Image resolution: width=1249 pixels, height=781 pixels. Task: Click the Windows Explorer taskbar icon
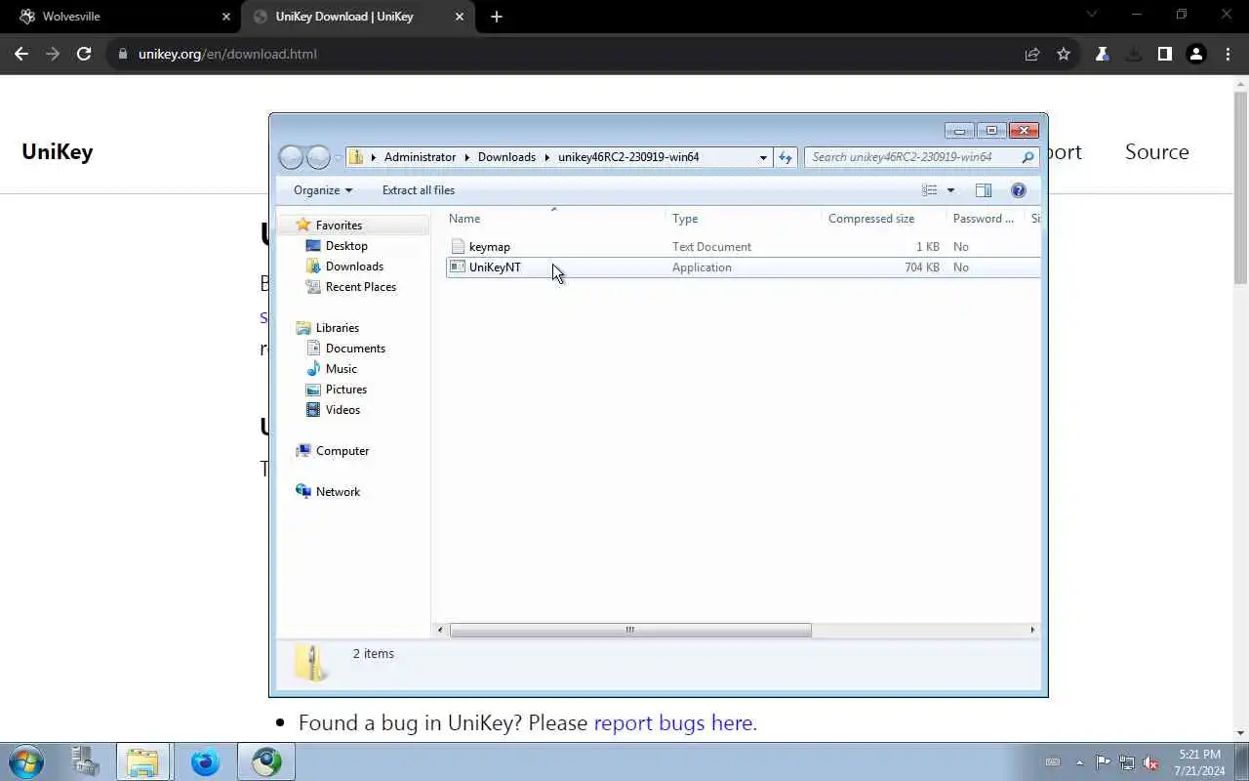pyautogui.click(x=142, y=761)
